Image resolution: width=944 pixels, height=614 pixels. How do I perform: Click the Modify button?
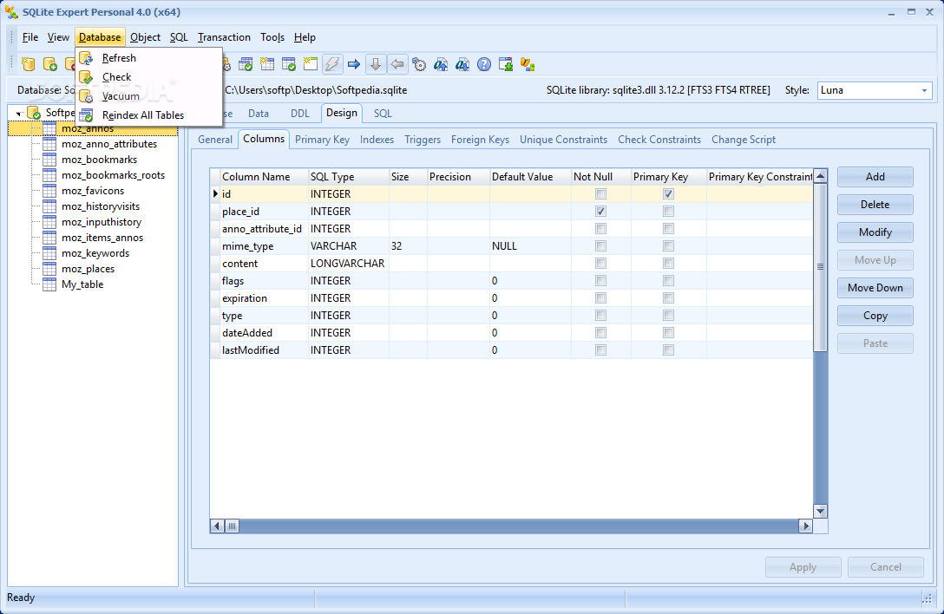[875, 232]
